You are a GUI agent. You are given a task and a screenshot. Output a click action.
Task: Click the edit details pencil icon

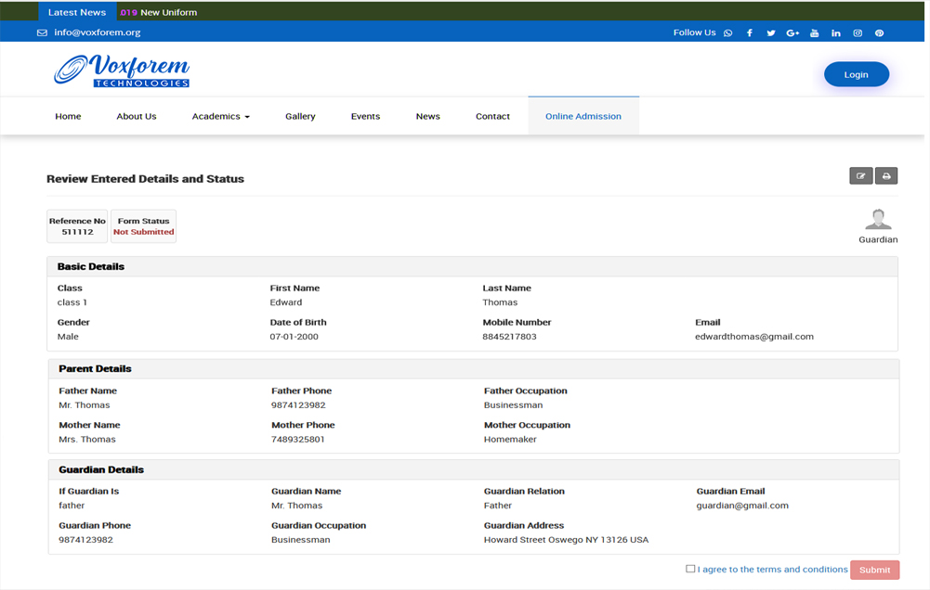point(860,176)
